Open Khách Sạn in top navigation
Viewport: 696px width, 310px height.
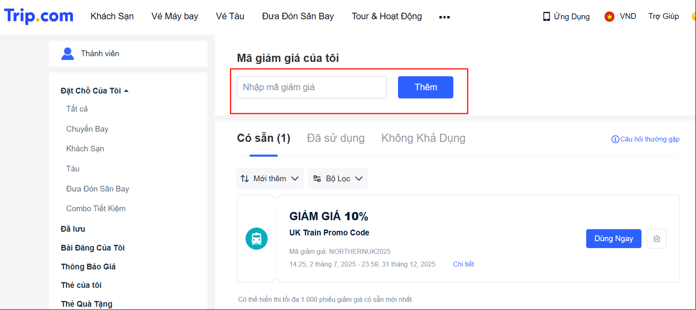(112, 16)
